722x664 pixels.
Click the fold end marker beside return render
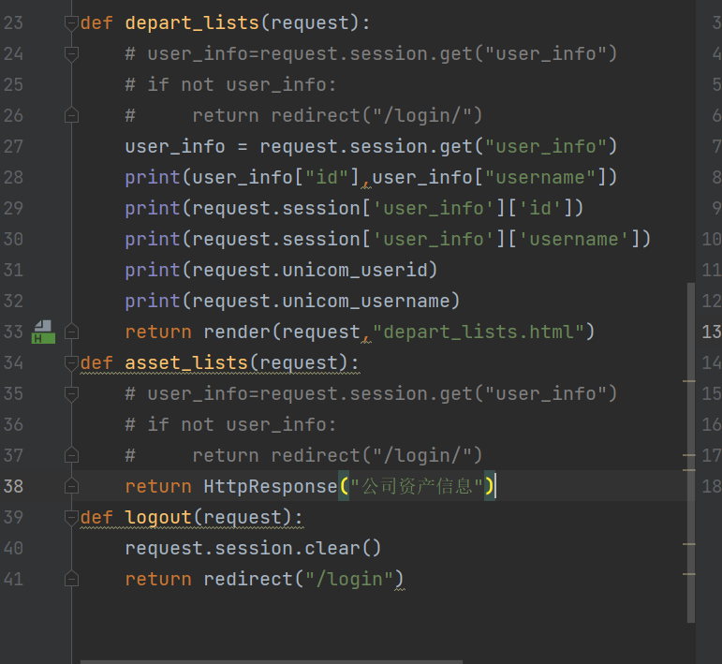pyautogui.click(x=71, y=332)
